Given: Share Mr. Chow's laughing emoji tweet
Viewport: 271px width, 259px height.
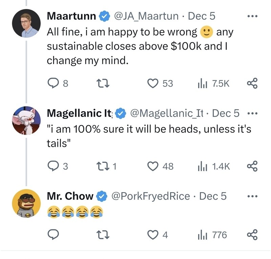Looking at the screenshot, I should point(252,235).
